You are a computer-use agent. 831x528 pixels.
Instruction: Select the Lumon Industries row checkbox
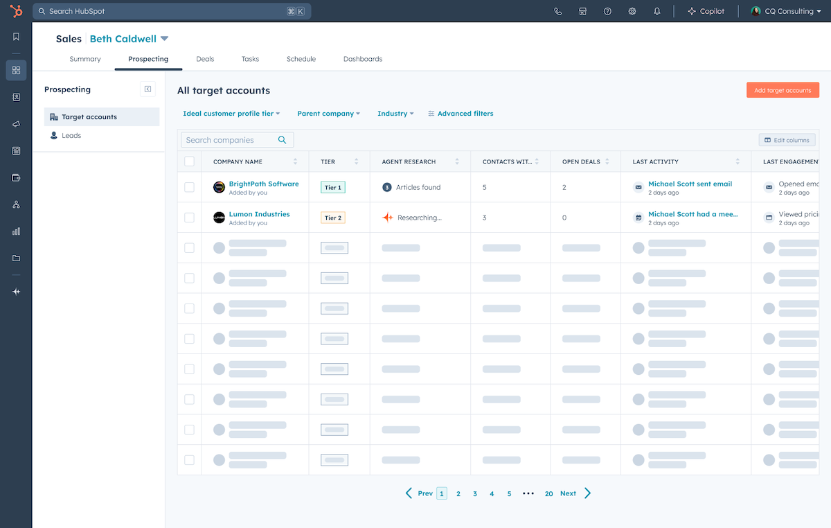[189, 218]
